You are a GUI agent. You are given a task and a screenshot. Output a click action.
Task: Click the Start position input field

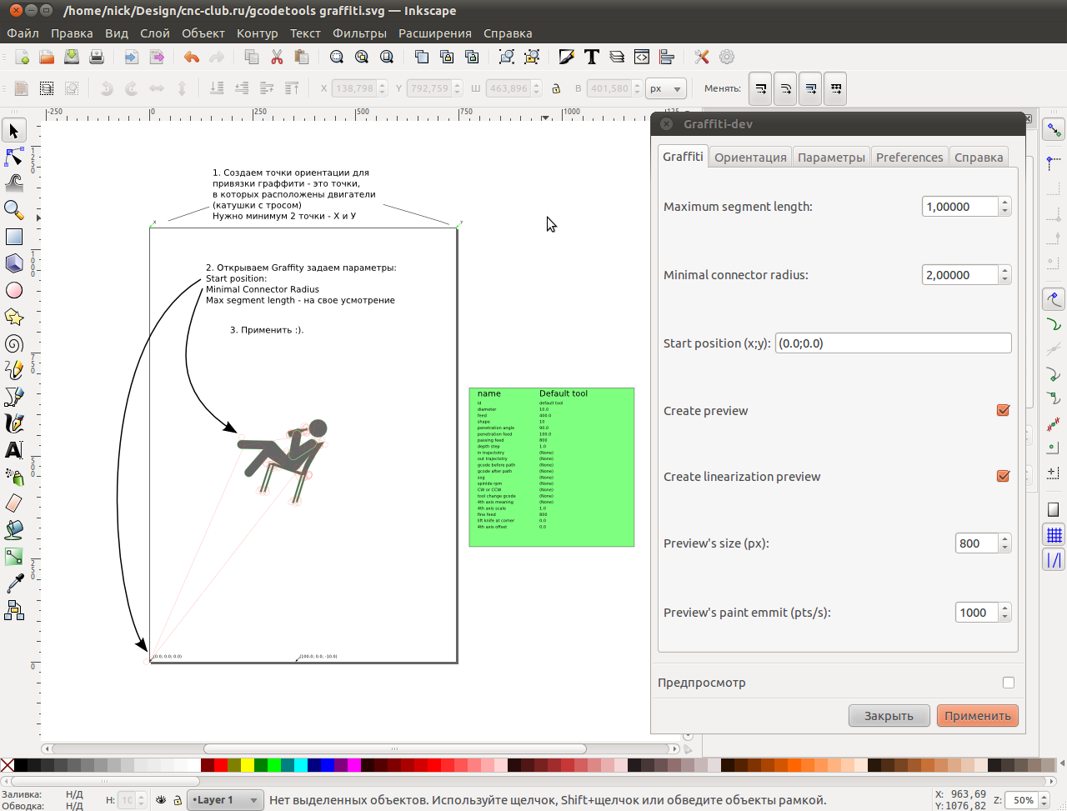[x=894, y=343]
